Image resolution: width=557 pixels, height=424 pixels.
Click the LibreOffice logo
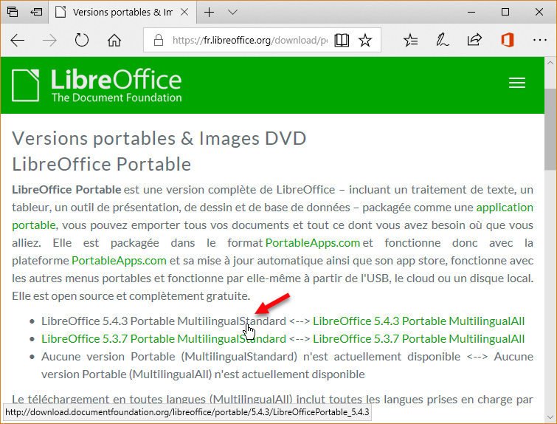(97, 85)
